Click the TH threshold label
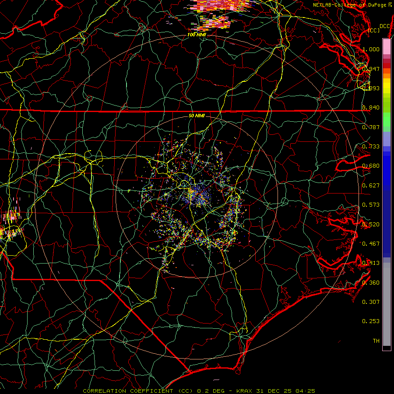394x394 pixels. coord(376,341)
